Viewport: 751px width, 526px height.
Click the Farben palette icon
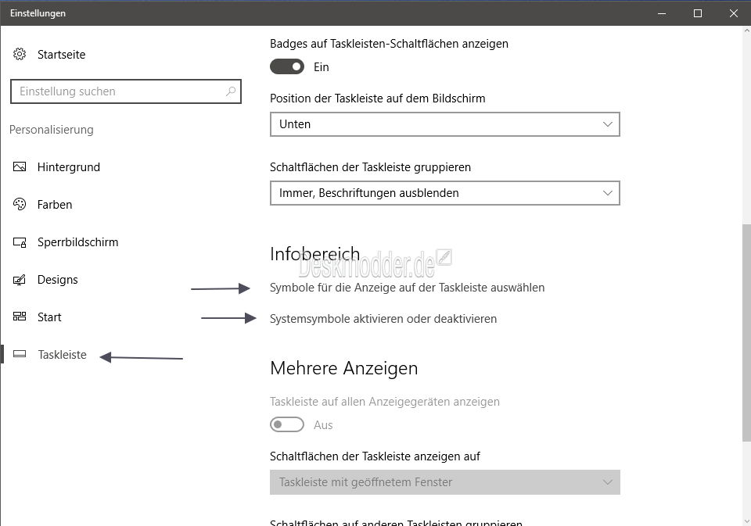pyautogui.click(x=20, y=204)
